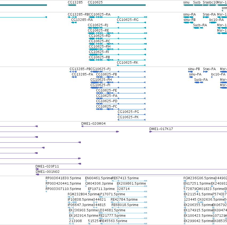Open the Sucb-RA transcript

pos(200,25)
